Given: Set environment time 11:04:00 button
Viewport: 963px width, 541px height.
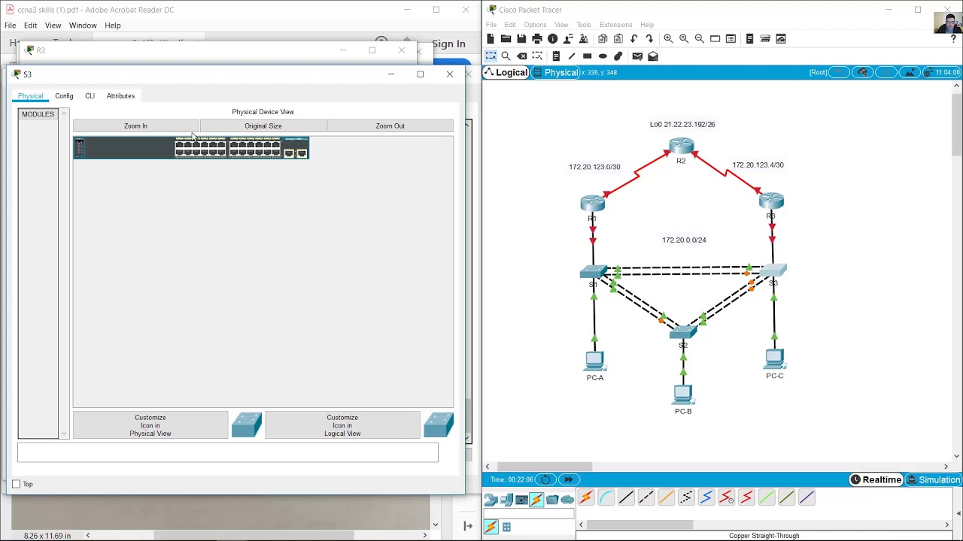Looking at the screenshot, I should [940, 73].
